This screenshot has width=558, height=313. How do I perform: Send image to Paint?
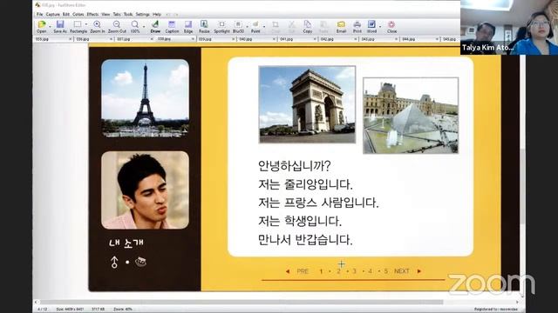click(255, 24)
